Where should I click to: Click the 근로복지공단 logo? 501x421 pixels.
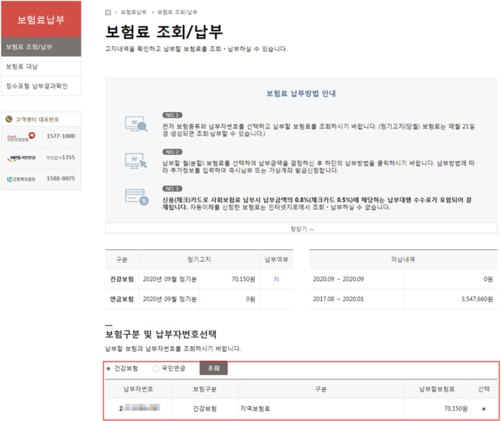tap(21, 179)
